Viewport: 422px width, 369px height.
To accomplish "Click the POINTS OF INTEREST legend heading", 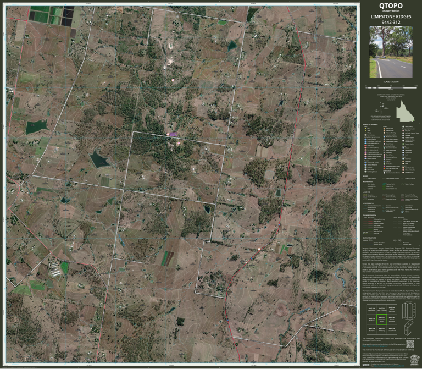I will [370, 125].
